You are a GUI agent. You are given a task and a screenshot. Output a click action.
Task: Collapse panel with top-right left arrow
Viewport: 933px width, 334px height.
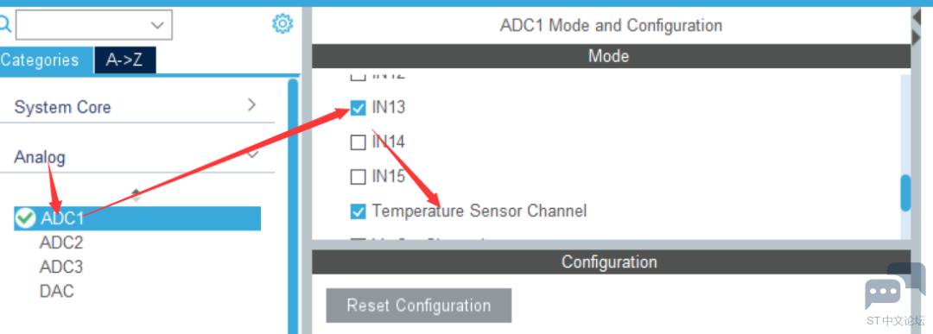point(917,18)
